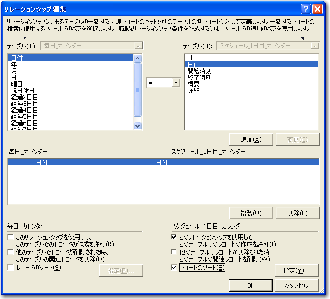Open the = operator dropdown
This screenshot has width=330, height=299.
pyautogui.click(x=175, y=84)
